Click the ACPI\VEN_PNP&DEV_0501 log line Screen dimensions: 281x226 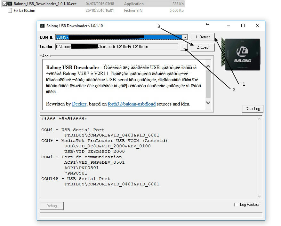[94, 162]
